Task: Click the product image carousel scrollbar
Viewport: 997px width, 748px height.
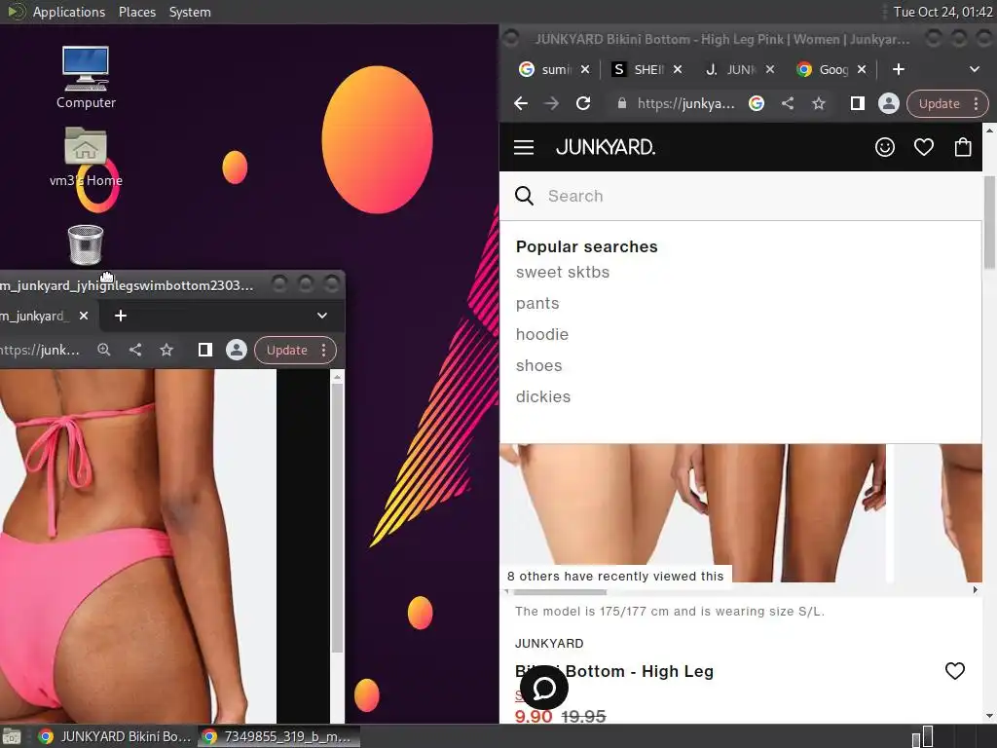Action: point(560,591)
